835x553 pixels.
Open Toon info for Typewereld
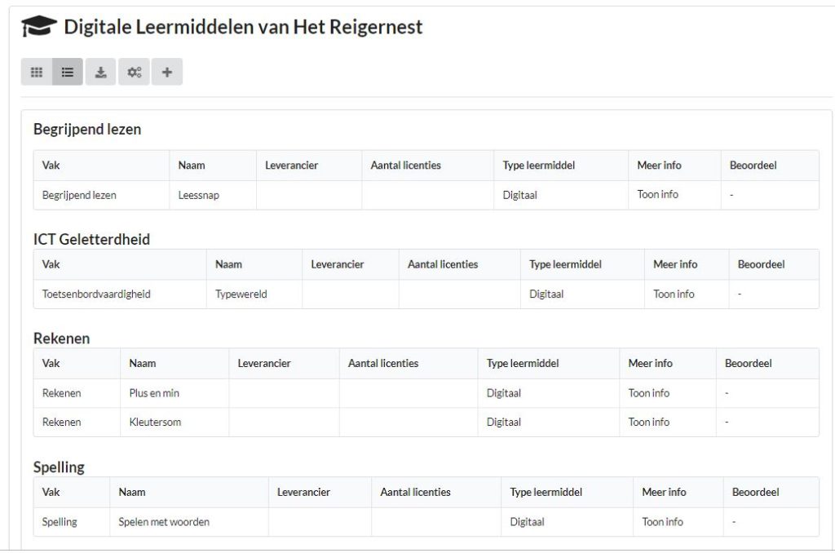pyautogui.click(x=674, y=294)
